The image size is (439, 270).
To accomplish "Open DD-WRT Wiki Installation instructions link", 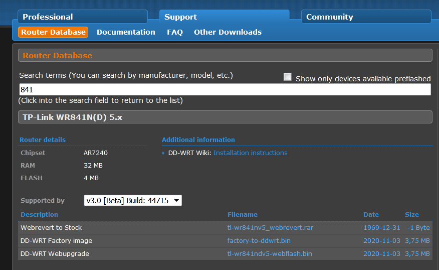I will (250, 153).
